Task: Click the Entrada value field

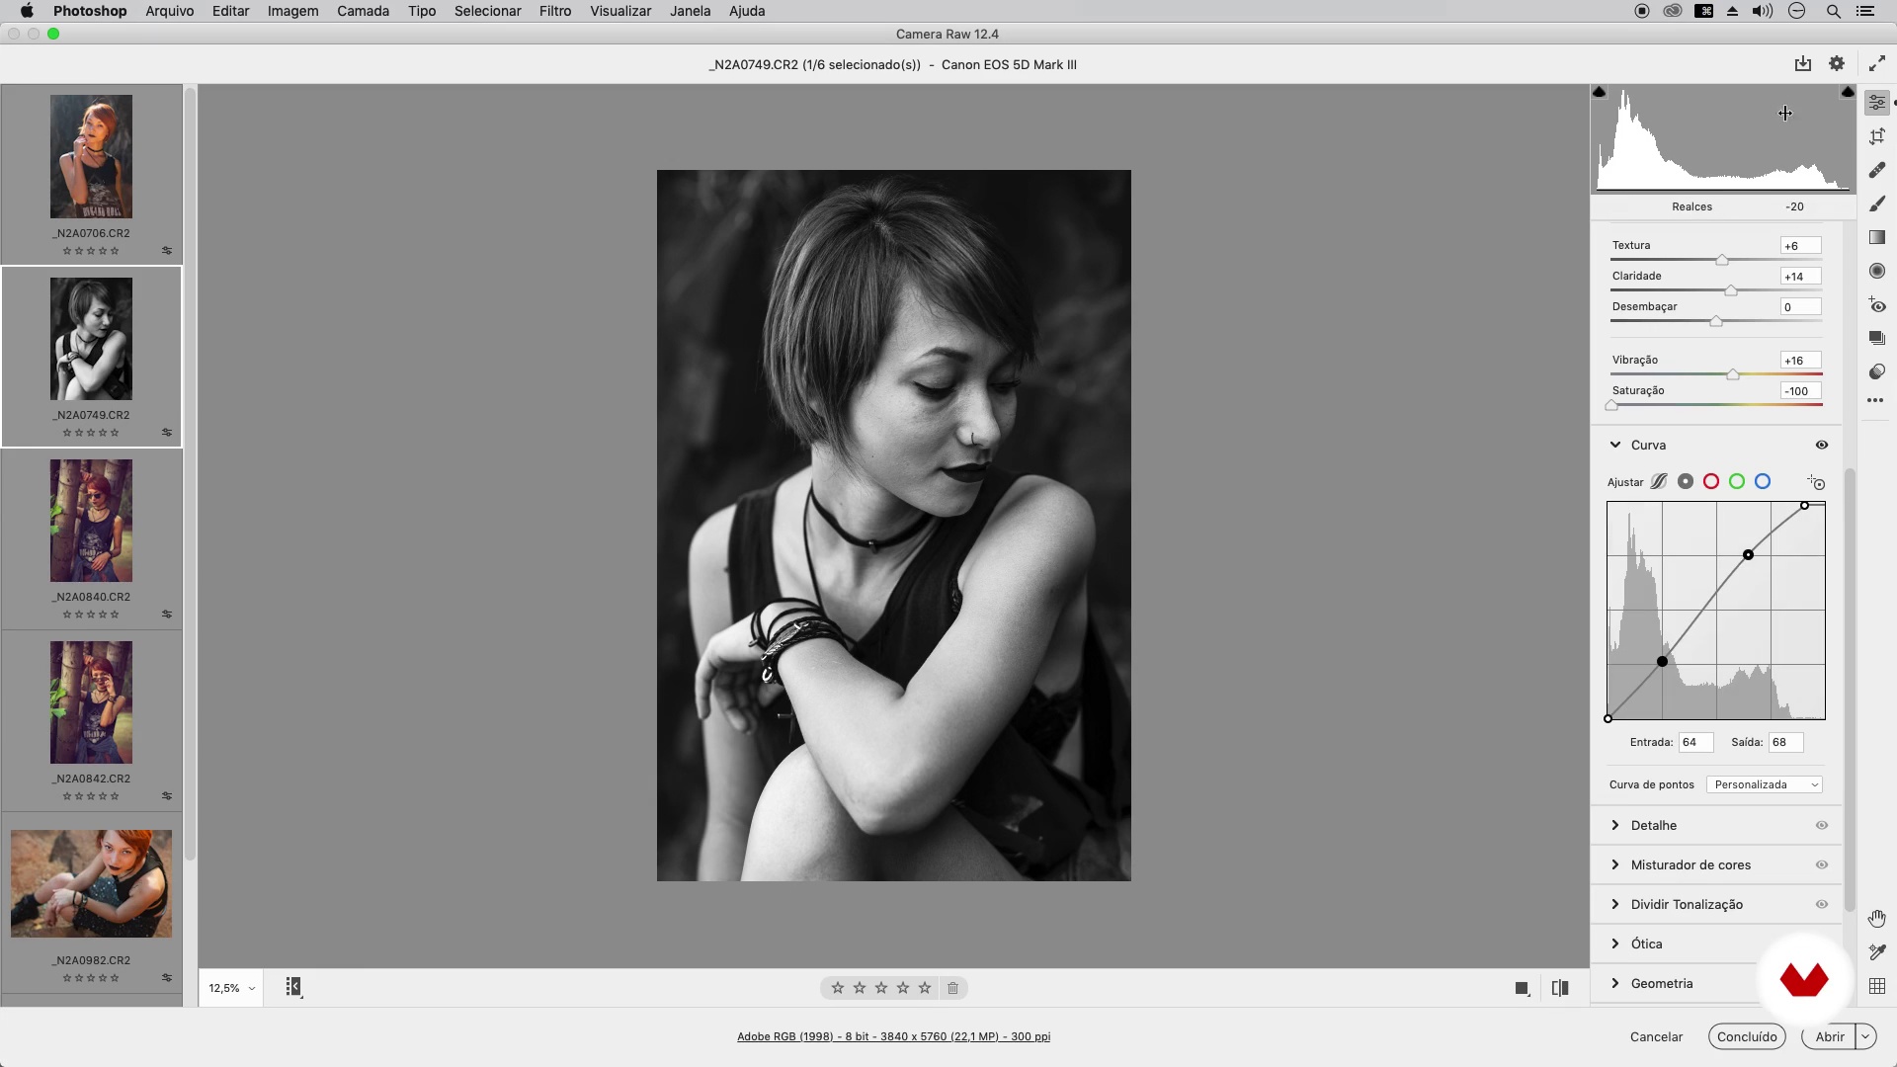Action: point(1695,742)
